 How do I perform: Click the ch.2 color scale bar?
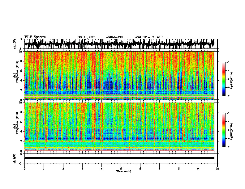[224, 130]
